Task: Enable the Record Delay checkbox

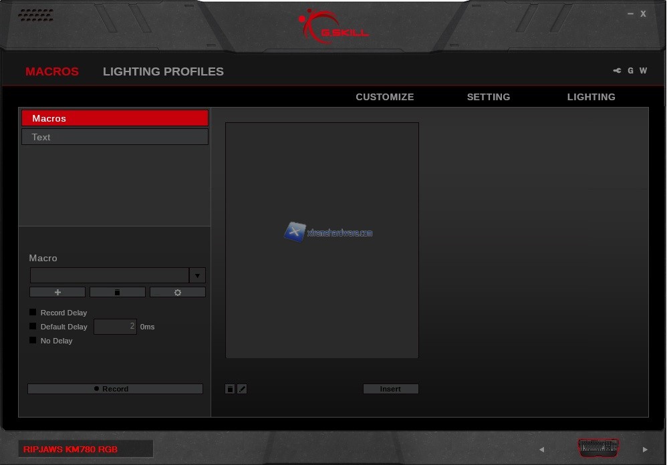Action: click(x=33, y=312)
